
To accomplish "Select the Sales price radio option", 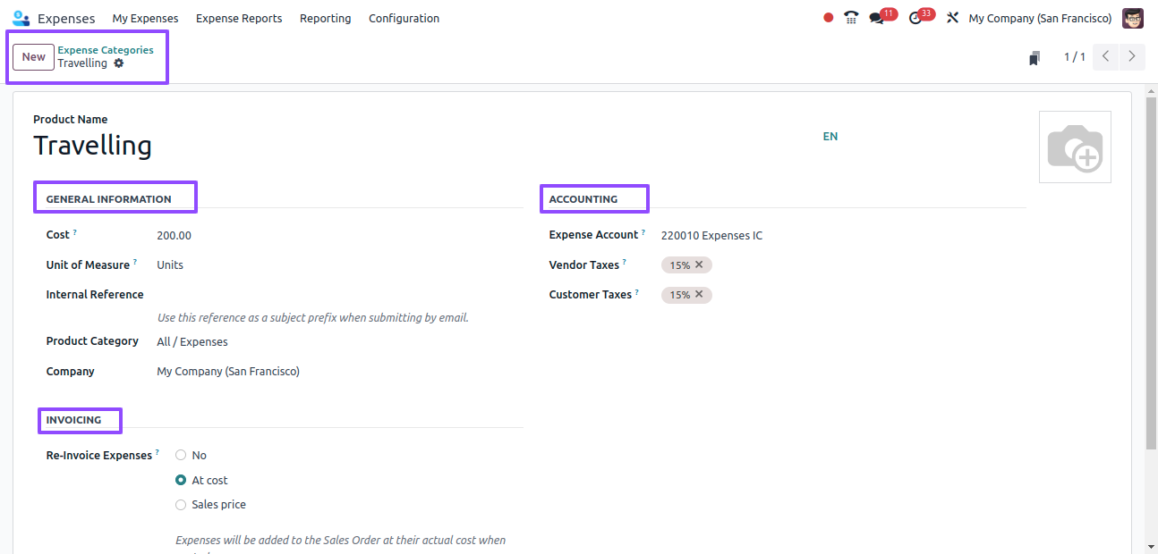I will coord(181,504).
